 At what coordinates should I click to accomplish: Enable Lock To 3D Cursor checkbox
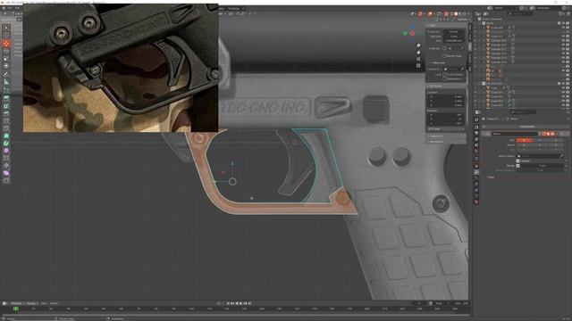pos(445,75)
